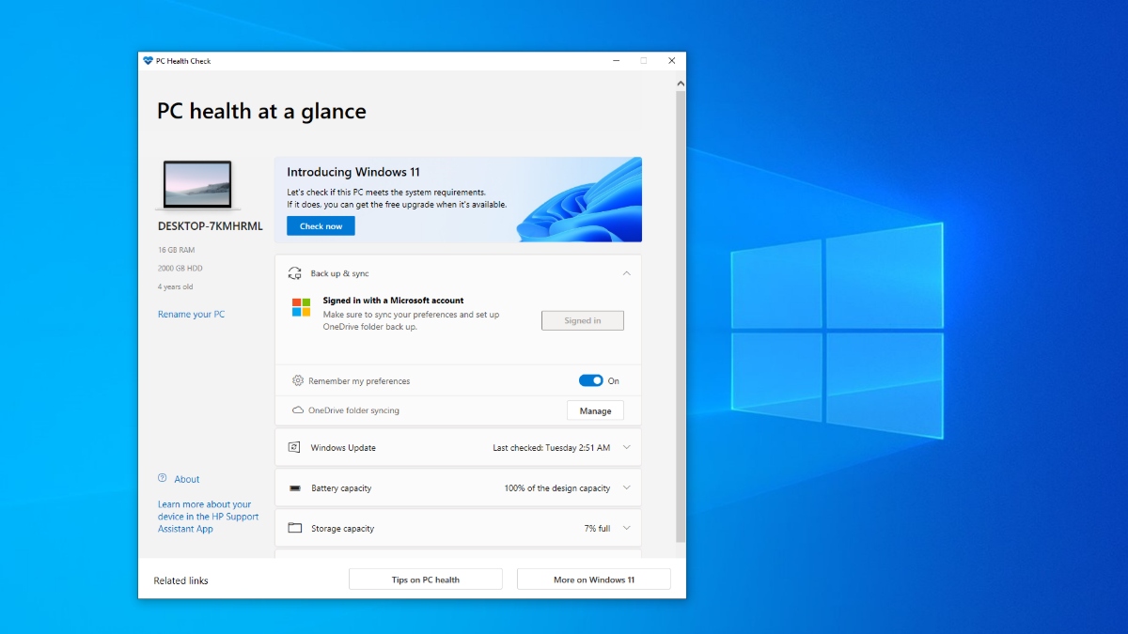
Task: Click the Back up & sync icon
Action: click(x=294, y=273)
